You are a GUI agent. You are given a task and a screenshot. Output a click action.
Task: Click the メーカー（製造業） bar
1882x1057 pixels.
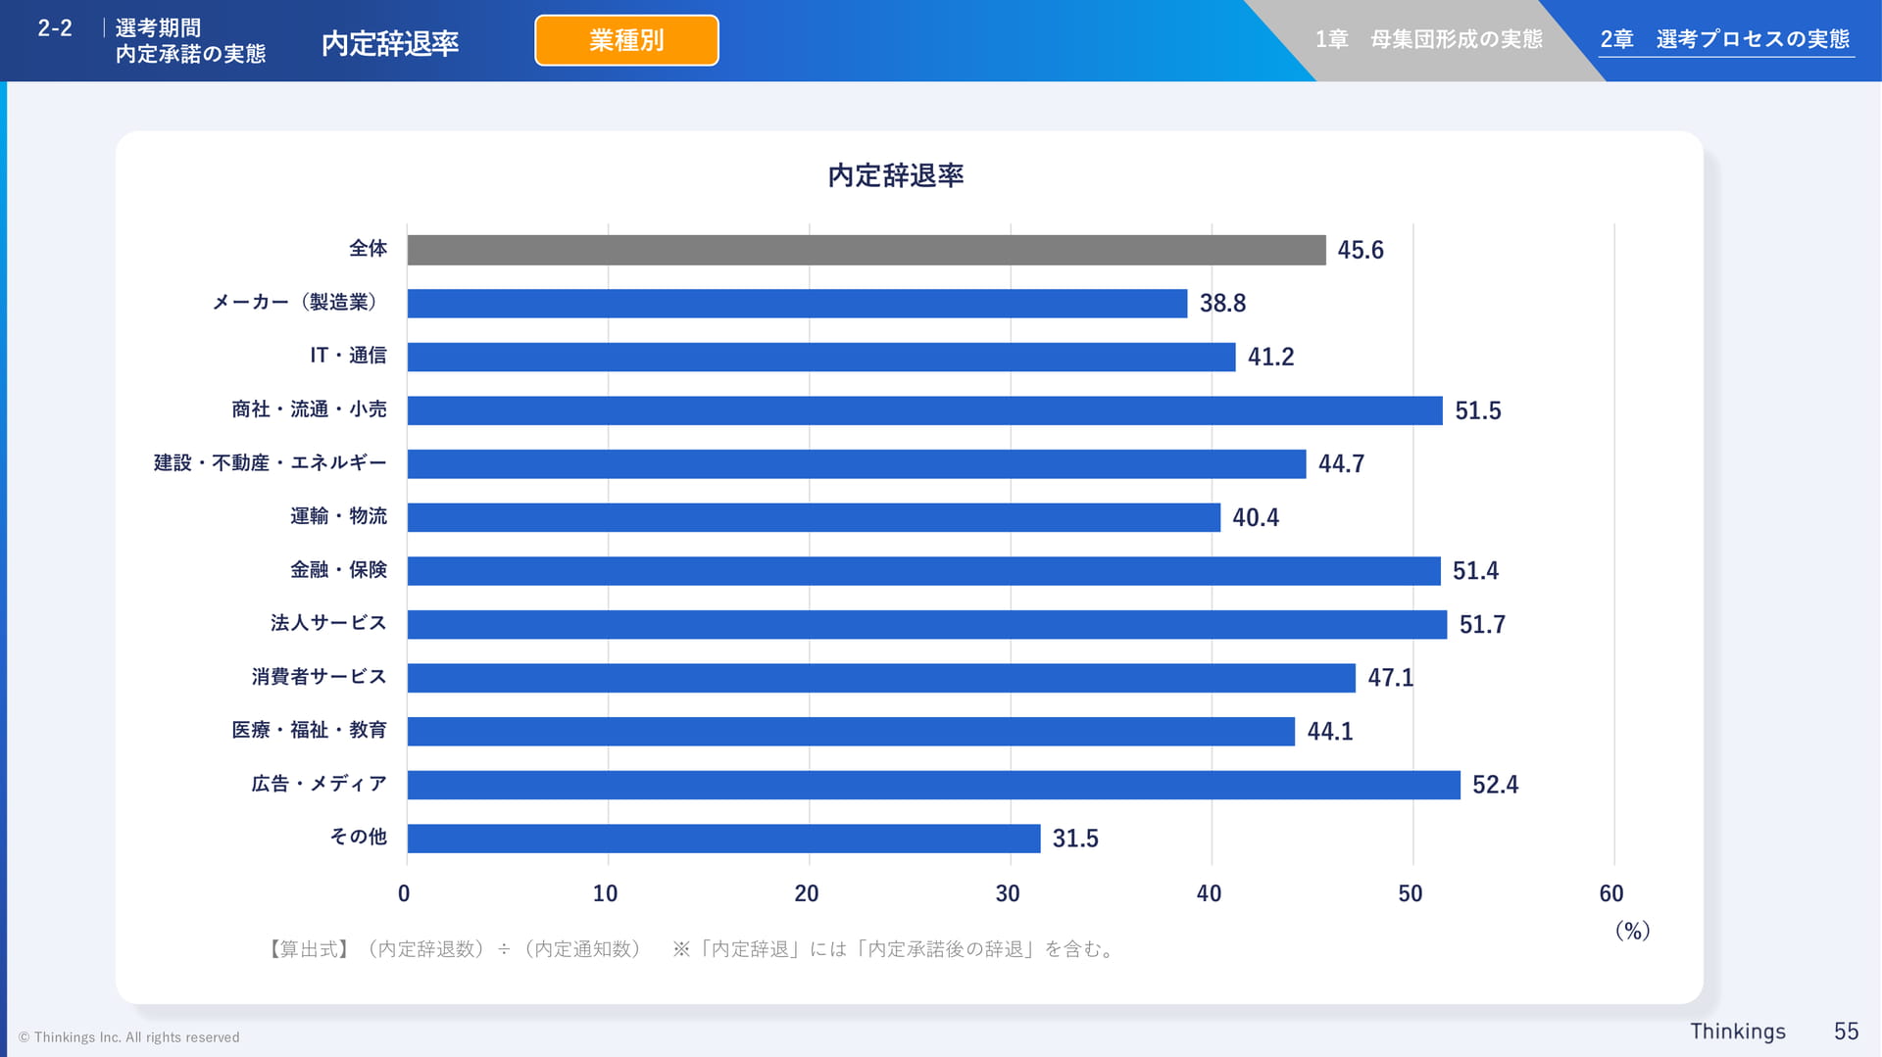798,304
